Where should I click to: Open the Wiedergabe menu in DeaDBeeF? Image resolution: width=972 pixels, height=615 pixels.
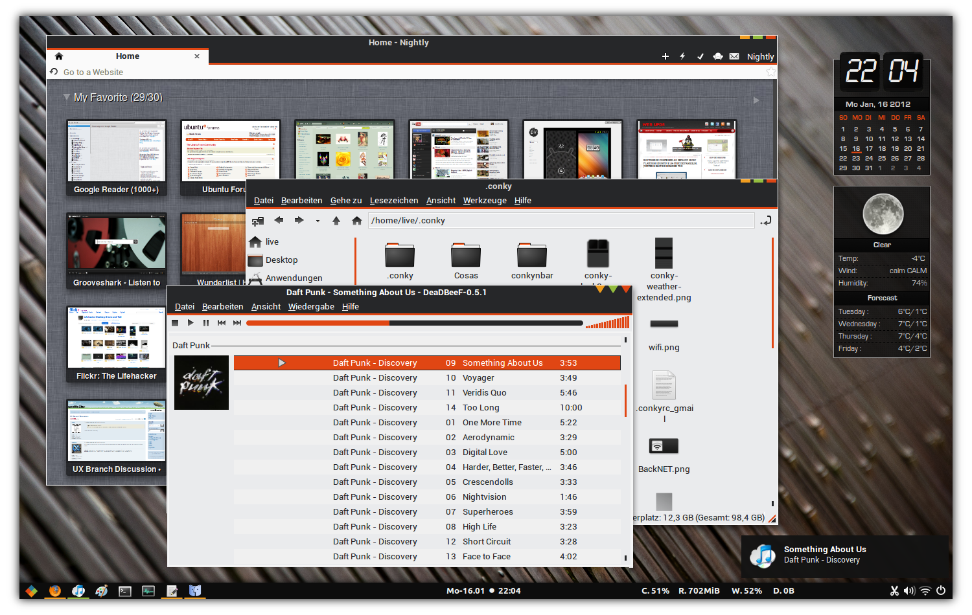pos(311,307)
